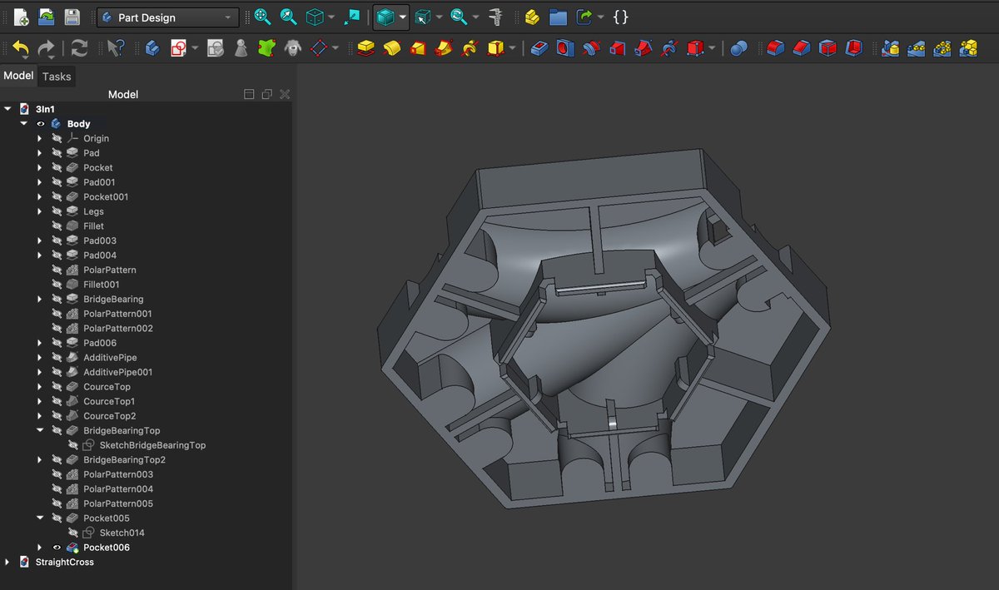999x590 pixels.
Task: Collapse the Body node
Action: click(x=23, y=124)
